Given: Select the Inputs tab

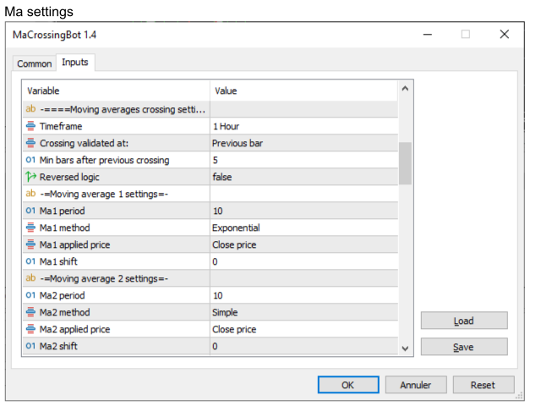Looking at the screenshot, I should coord(75,63).
